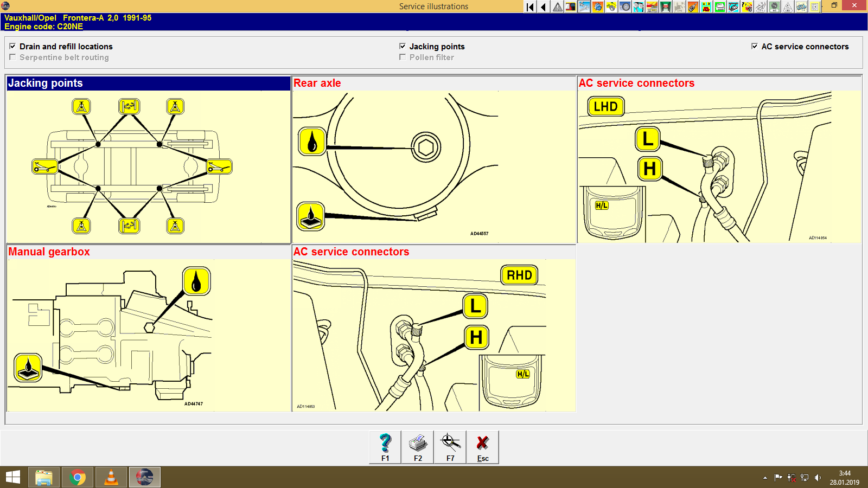Open Help using the F1 question mark button

(x=385, y=446)
